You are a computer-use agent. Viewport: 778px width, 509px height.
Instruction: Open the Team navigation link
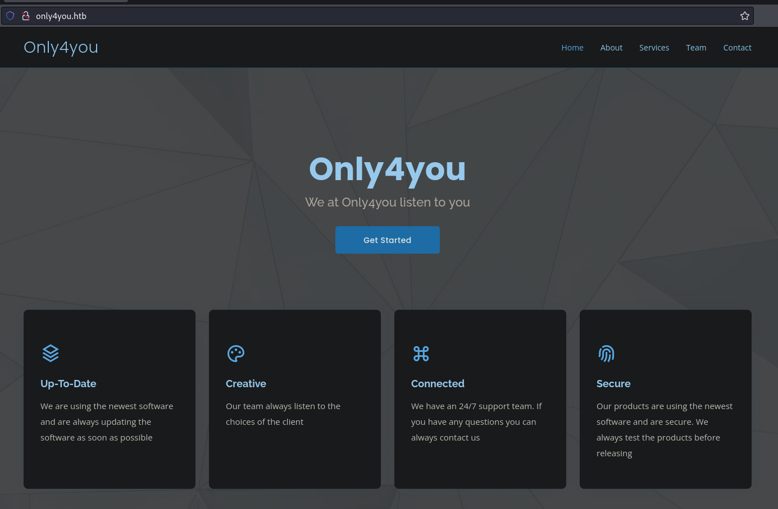pyautogui.click(x=696, y=48)
